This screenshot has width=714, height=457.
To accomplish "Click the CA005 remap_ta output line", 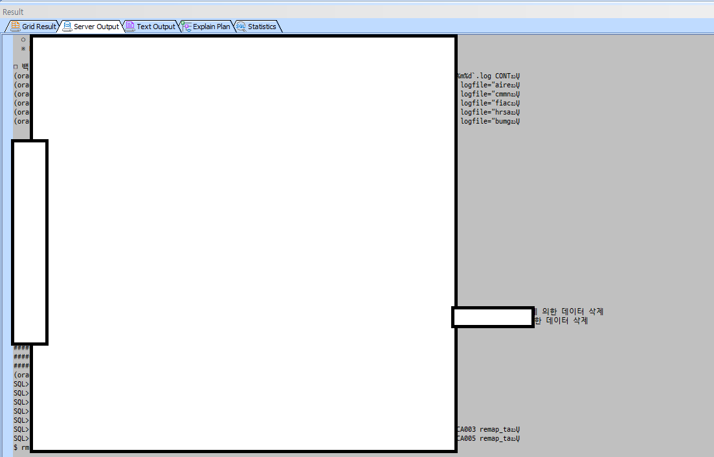I will click(488, 438).
